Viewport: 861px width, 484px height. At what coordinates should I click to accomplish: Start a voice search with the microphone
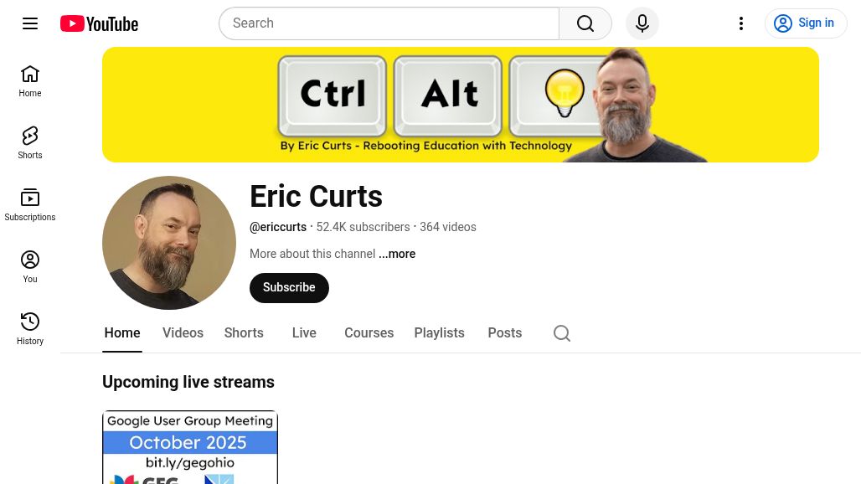pyautogui.click(x=642, y=23)
